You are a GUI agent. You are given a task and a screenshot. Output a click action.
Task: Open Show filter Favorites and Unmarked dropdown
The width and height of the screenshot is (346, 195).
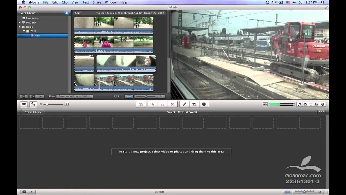point(74,96)
